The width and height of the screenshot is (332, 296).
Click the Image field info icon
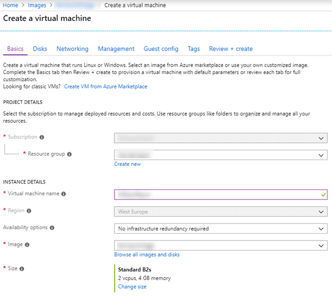[x=27, y=245]
